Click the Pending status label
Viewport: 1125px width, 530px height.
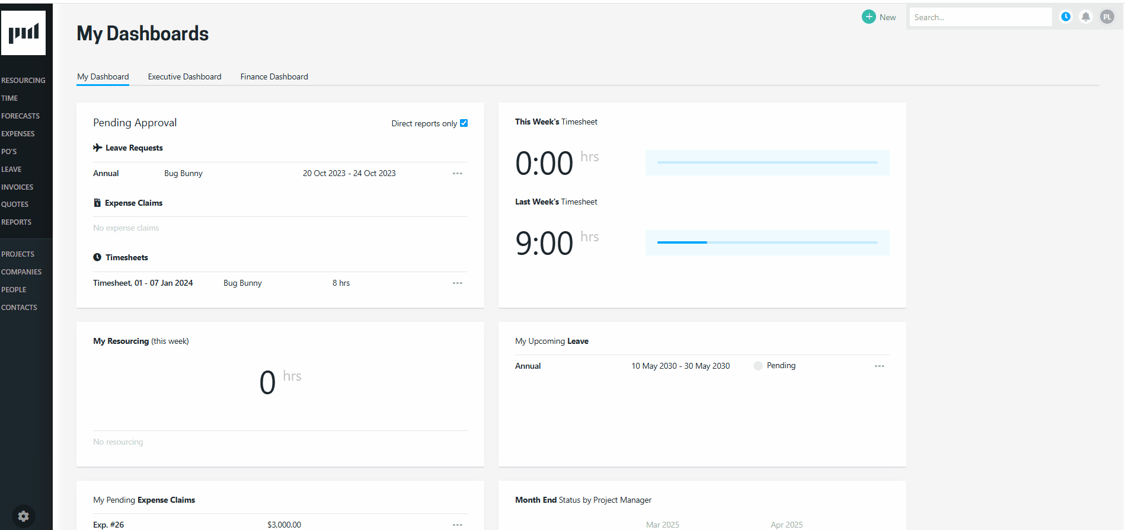click(781, 365)
